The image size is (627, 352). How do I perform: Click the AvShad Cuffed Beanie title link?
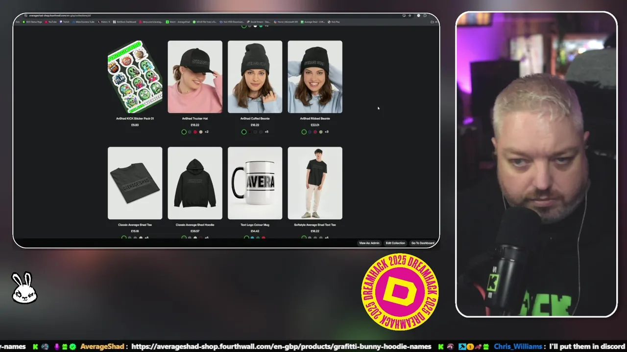[x=255, y=118]
